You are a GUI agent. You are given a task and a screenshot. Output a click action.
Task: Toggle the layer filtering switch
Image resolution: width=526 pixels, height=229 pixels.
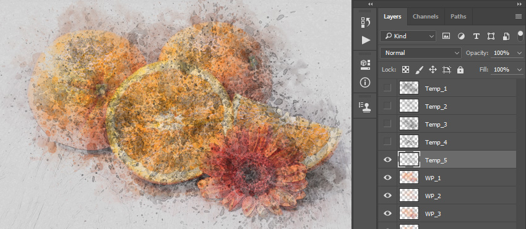point(520,36)
